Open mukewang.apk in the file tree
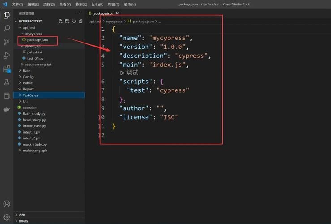Image resolution: width=331 pixels, height=224 pixels. click(35, 151)
